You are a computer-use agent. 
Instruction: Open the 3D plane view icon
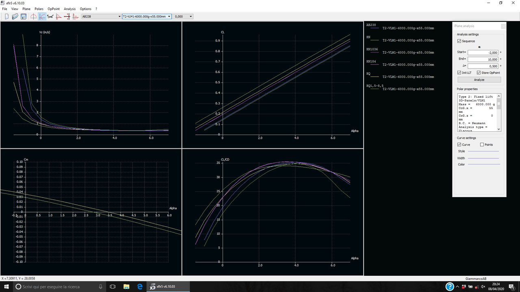tap(50, 17)
